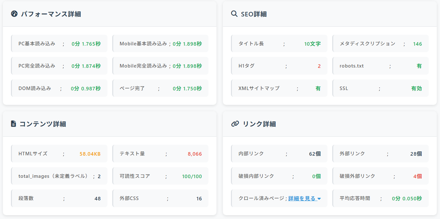Image resolution: width=440 pixels, height=219 pixels.
Task: Click the PC基本読み込み metric card
Action: tap(59, 44)
